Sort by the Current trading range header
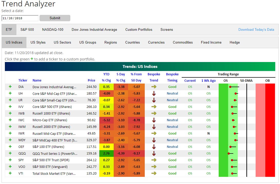Image resolution: width=280 pixels, height=184 pixels. (190, 80)
